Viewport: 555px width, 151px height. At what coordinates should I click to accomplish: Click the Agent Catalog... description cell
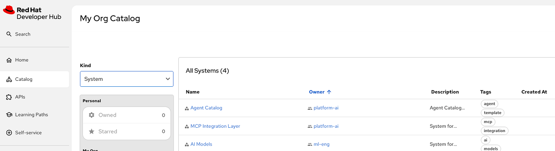[447, 108]
